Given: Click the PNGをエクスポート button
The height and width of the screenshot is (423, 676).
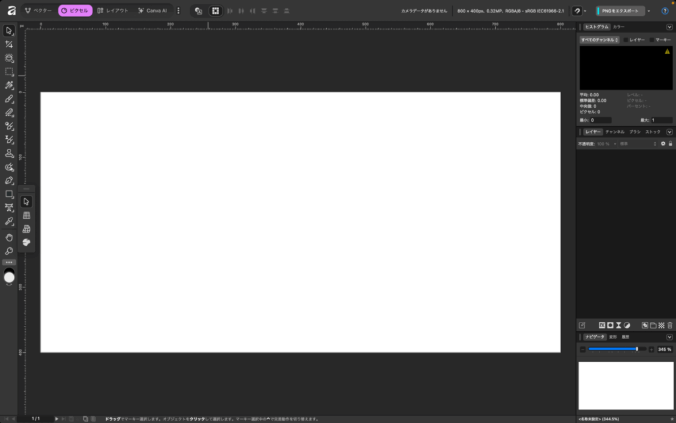Looking at the screenshot, I should tap(620, 11).
